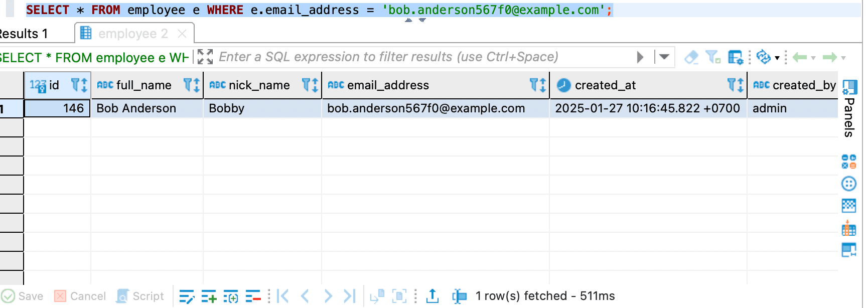Click the orange calc table panel icon
Image resolution: width=866 pixels, height=308 pixels.
[849, 228]
